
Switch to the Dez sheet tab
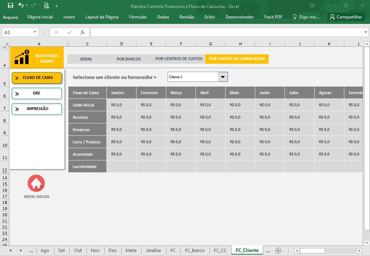pos(113,250)
